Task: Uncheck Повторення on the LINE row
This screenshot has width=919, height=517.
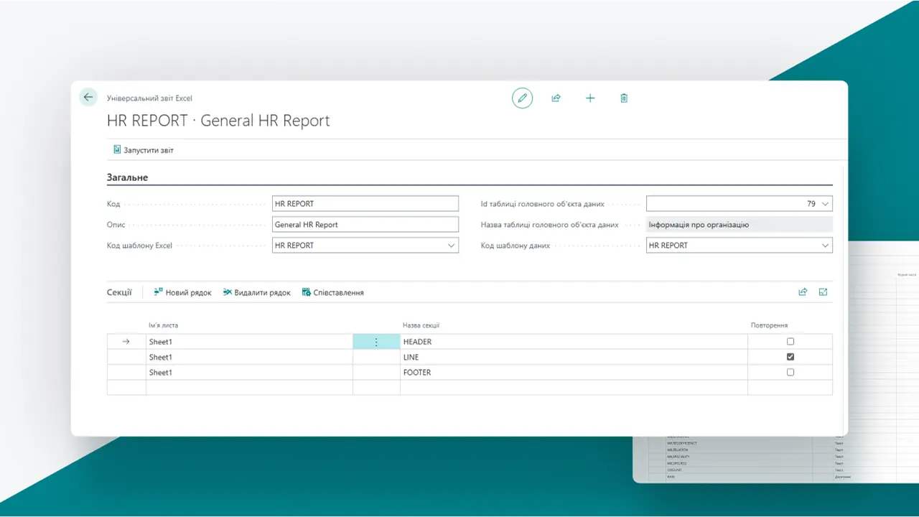Action: [790, 357]
